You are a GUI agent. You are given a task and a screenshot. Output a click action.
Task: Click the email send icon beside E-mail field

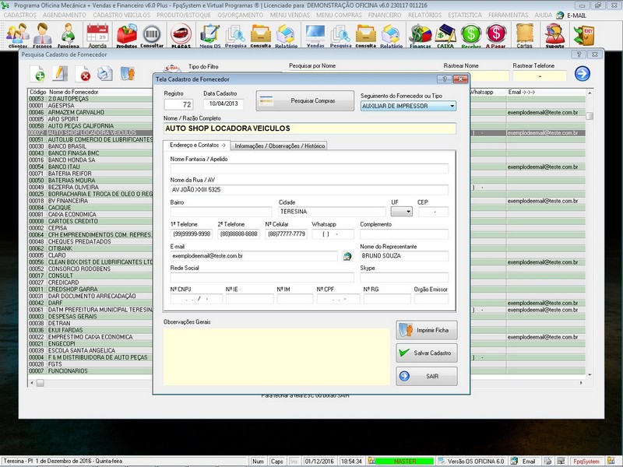click(347, 256)
